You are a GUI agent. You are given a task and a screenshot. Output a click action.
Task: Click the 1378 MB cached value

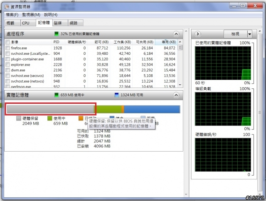(102, 136)
